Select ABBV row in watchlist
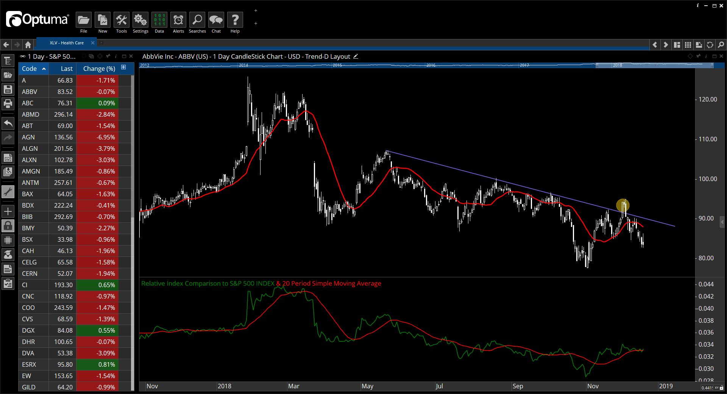Viewport: 727px width, 394px height. 75,92
